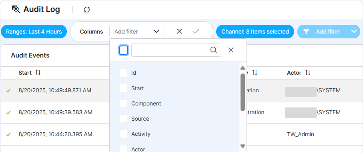Refresh the audit log

[x=87, y=10]
